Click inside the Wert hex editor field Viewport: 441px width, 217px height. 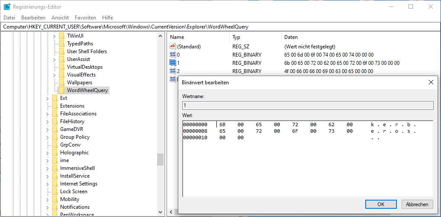307,164
